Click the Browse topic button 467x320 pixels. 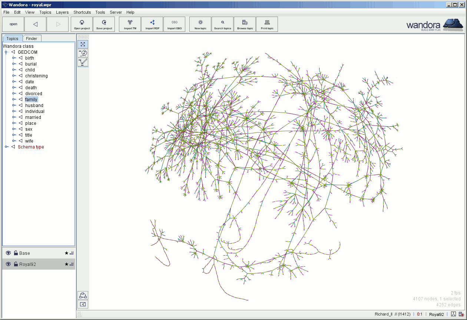point(245,24)
